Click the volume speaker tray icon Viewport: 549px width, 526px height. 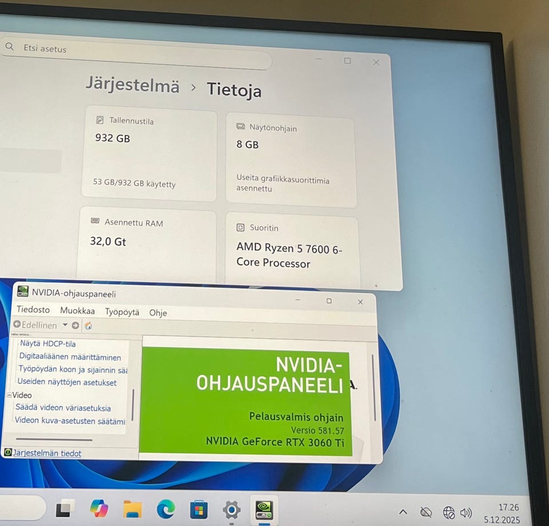tap(466, 513)
